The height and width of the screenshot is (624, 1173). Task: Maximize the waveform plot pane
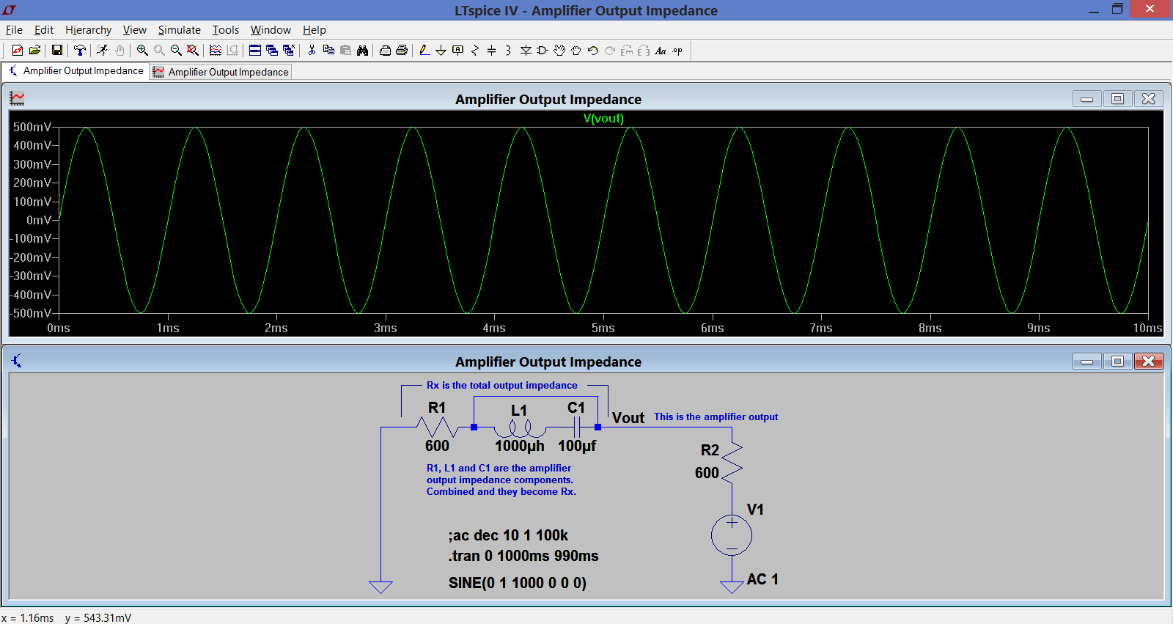(x=1117, y=98)
